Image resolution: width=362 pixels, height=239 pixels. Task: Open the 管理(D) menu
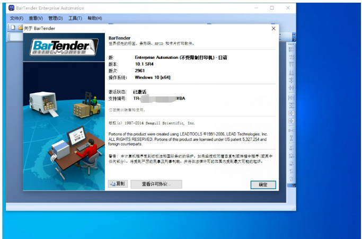56,18
